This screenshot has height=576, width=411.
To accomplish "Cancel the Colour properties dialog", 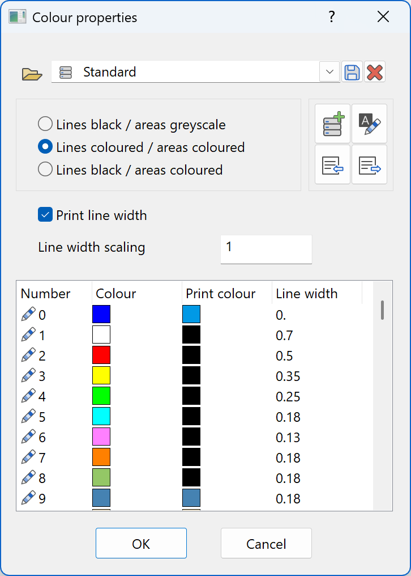I will pos(266,543).
